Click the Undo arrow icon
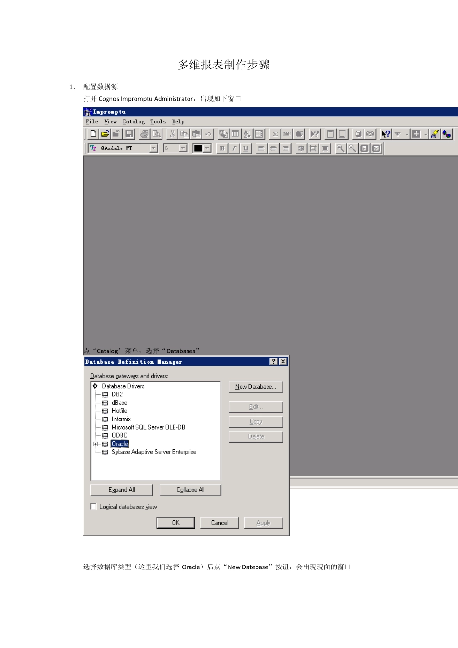 click(x=208, y=134)
